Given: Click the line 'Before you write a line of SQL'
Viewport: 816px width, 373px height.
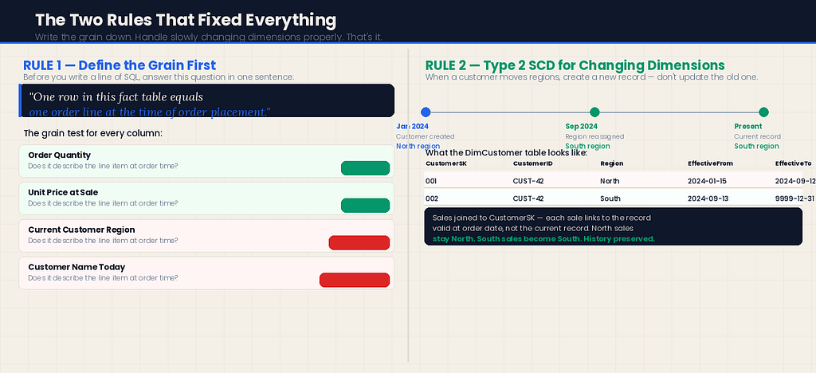Looking at the screenshot, I should pyautogui.click(x=159, y=77).
